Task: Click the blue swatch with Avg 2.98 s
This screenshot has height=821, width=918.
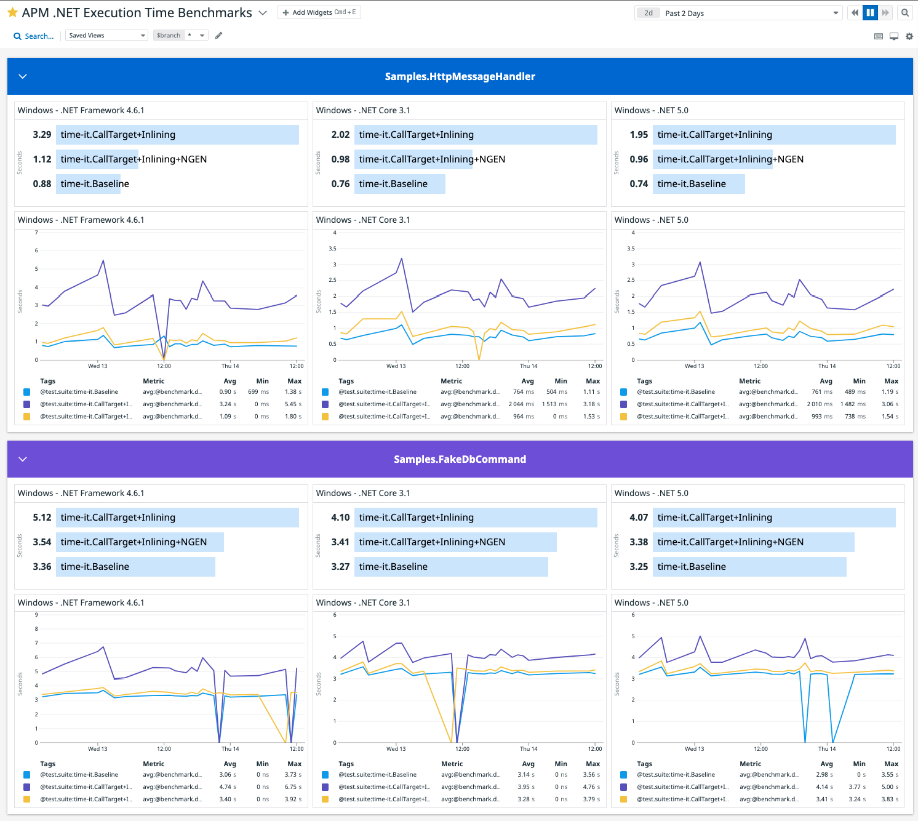Action: [x=623, y=775]
